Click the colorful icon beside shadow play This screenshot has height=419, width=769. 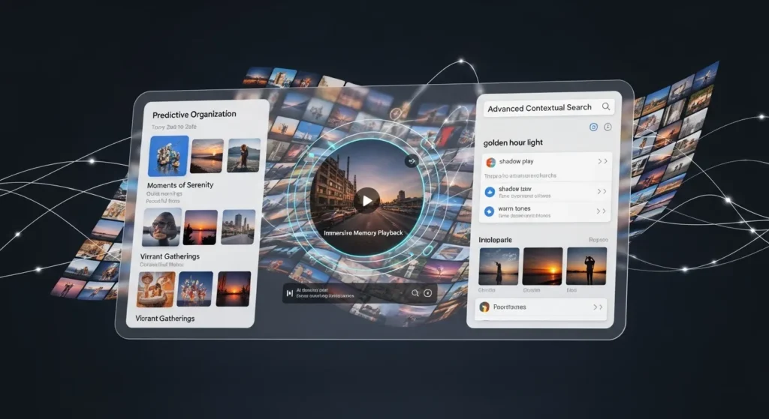[x=490, y=161]
